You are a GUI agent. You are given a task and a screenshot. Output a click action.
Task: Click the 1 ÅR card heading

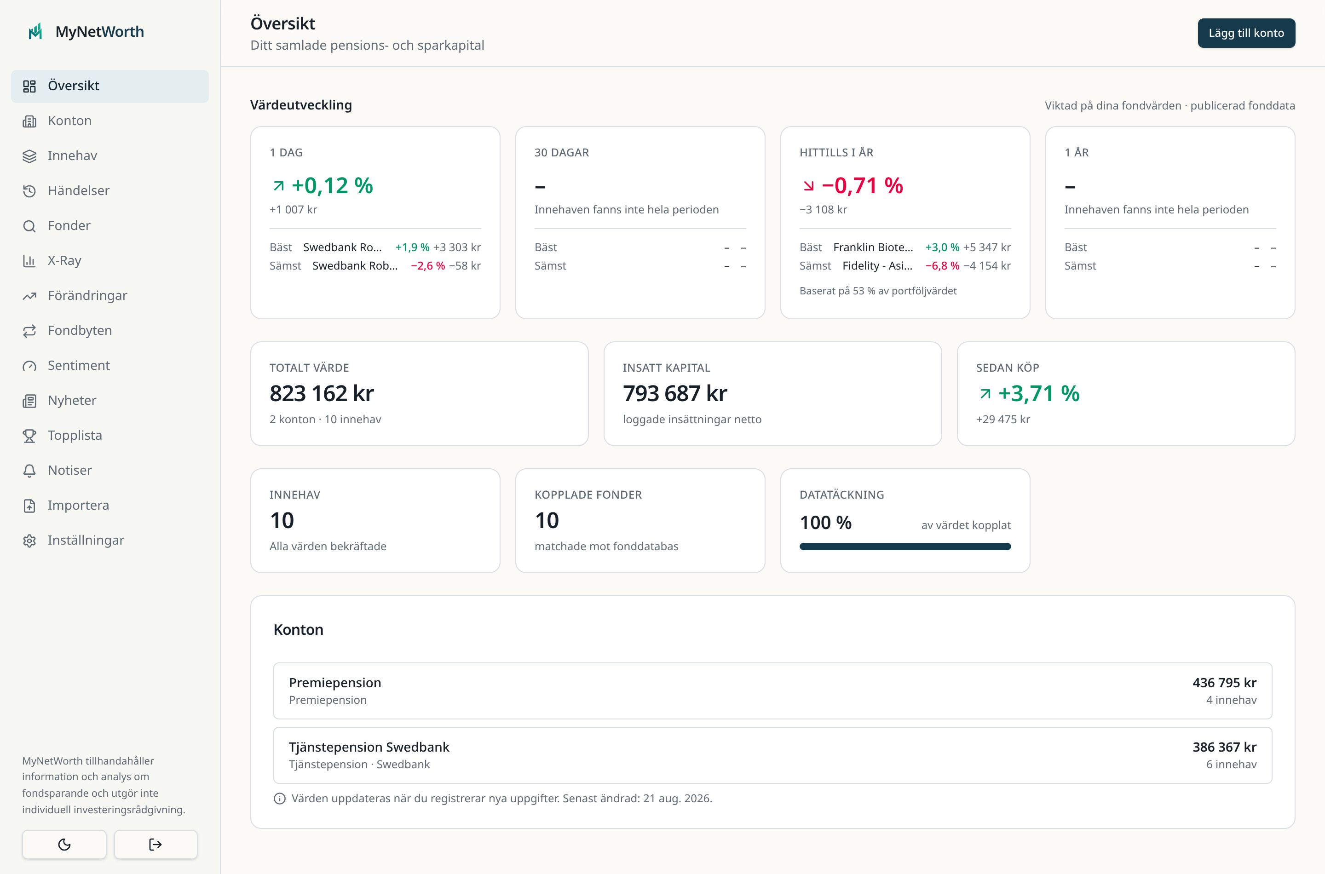point(1077,153)
